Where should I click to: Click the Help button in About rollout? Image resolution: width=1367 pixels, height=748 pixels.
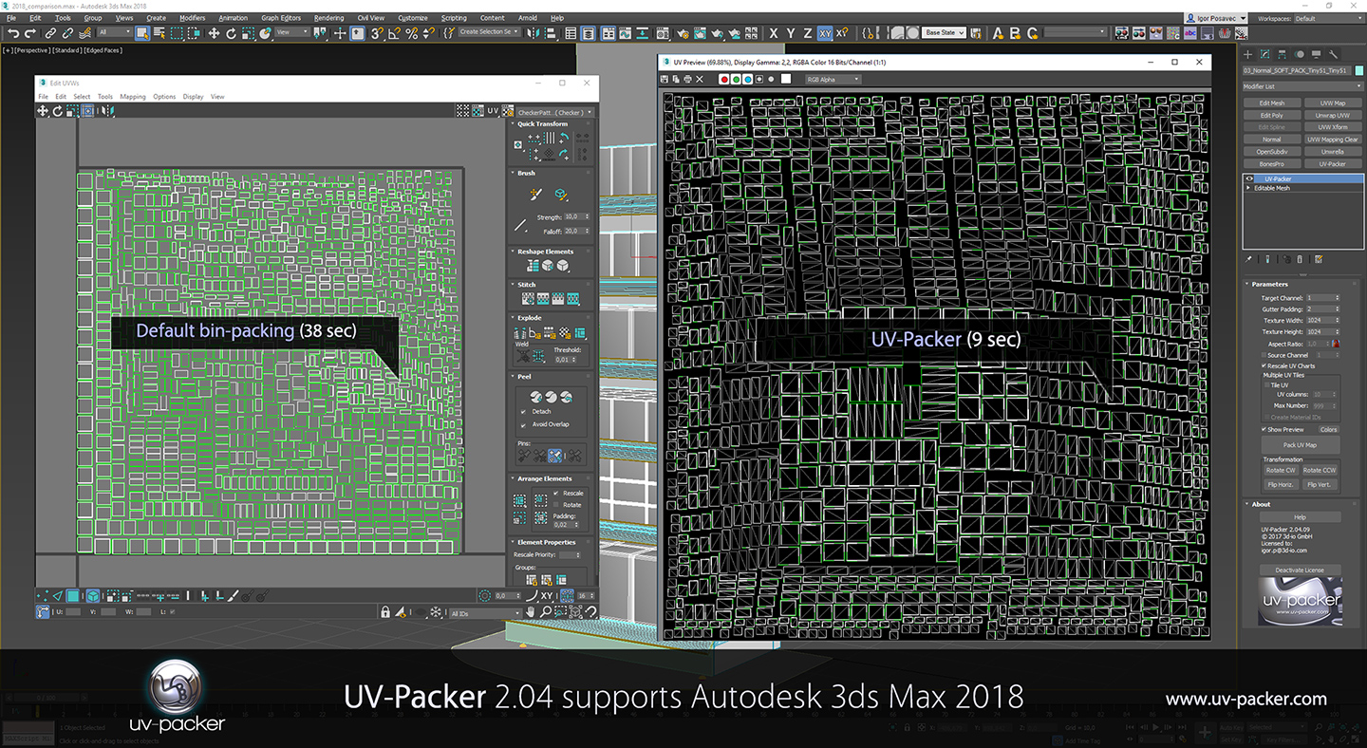point(1300,517)
